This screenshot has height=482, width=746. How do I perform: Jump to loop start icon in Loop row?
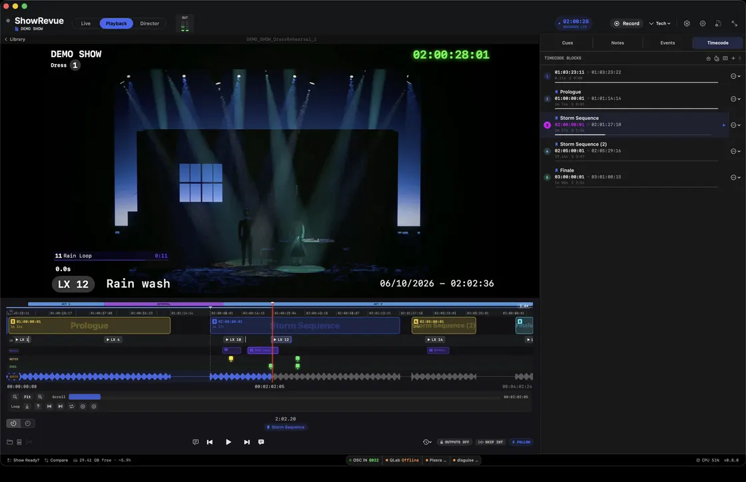point(49,406)
